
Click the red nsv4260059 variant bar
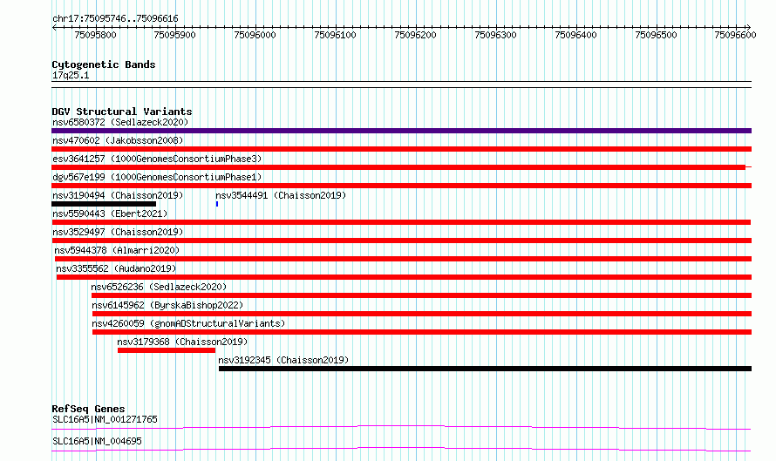click(x=422, y=332)
